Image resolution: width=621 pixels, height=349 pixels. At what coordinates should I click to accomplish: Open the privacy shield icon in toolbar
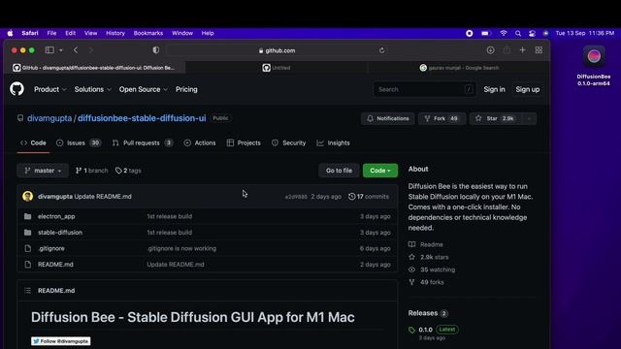tap(156, 50)
